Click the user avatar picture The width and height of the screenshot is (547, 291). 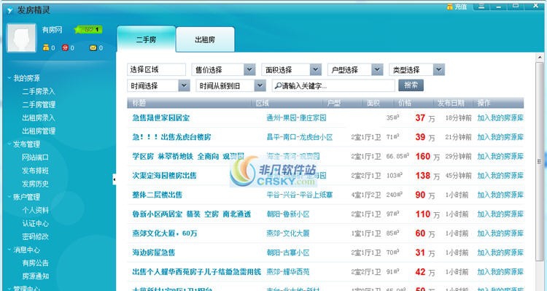pos(22,38)
